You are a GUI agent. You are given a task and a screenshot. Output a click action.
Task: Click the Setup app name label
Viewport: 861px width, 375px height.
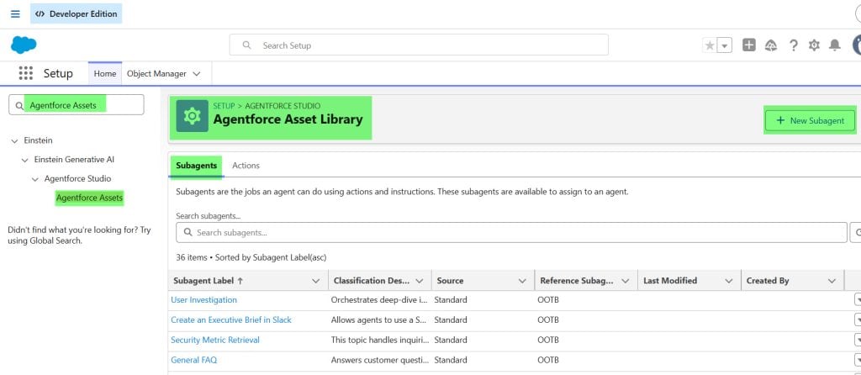(58, 74)
